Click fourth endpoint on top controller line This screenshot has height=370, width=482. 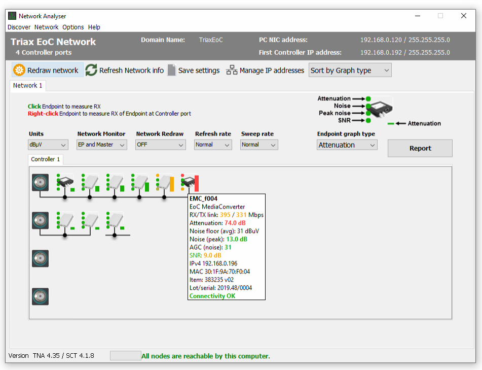click(x=140, y=183)
